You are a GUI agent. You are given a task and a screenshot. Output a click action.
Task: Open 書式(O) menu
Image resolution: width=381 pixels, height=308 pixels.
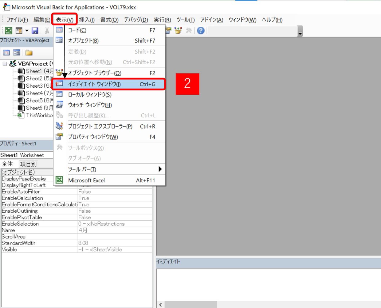point(109,20)
